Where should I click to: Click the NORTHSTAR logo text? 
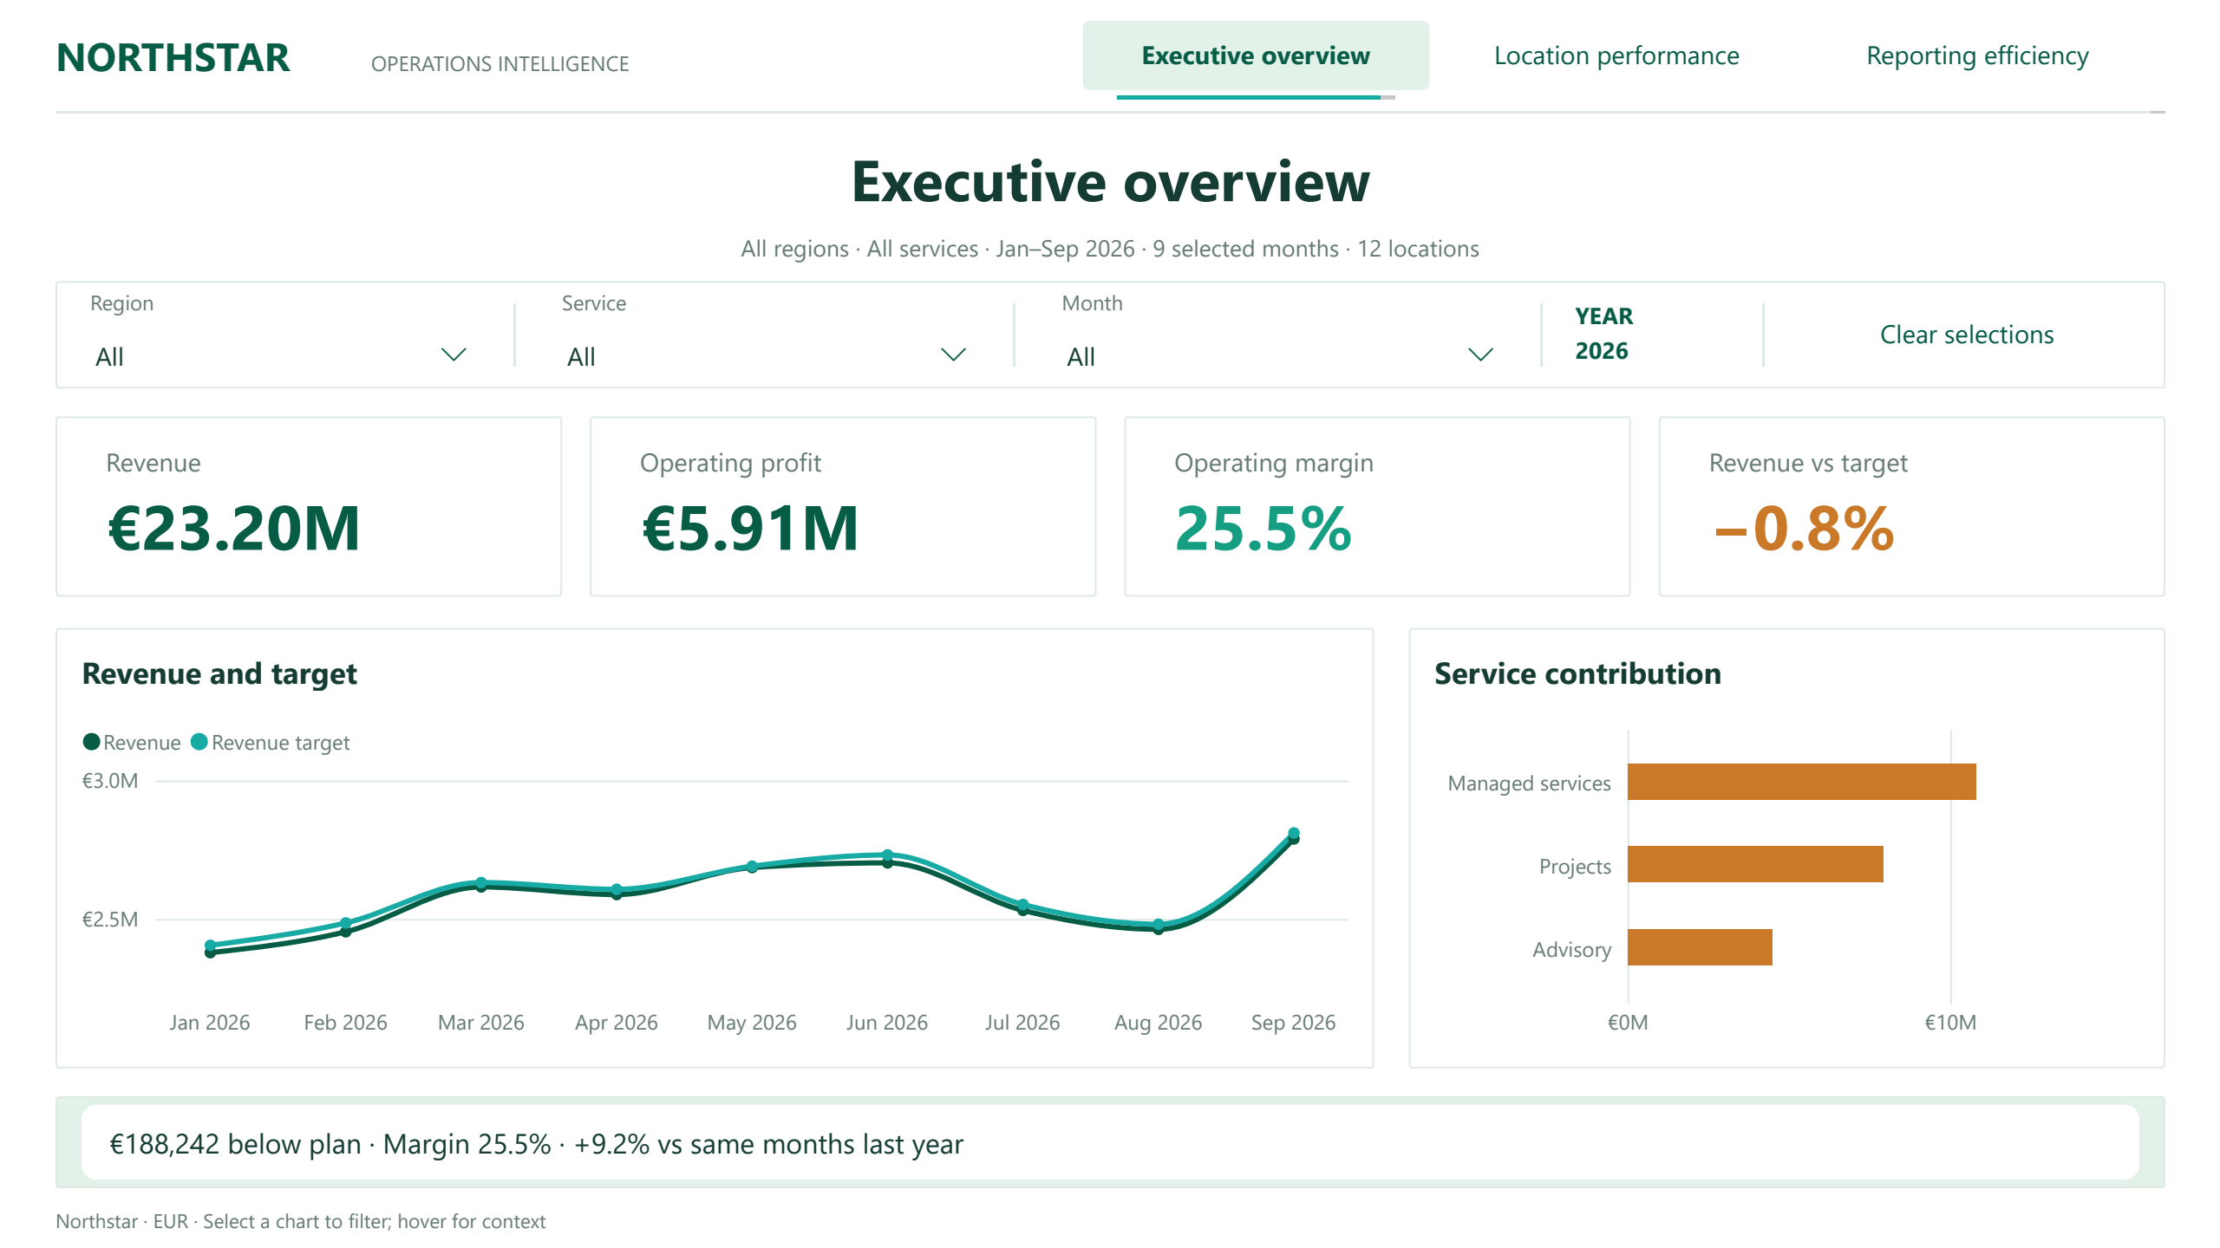(173, 58)
